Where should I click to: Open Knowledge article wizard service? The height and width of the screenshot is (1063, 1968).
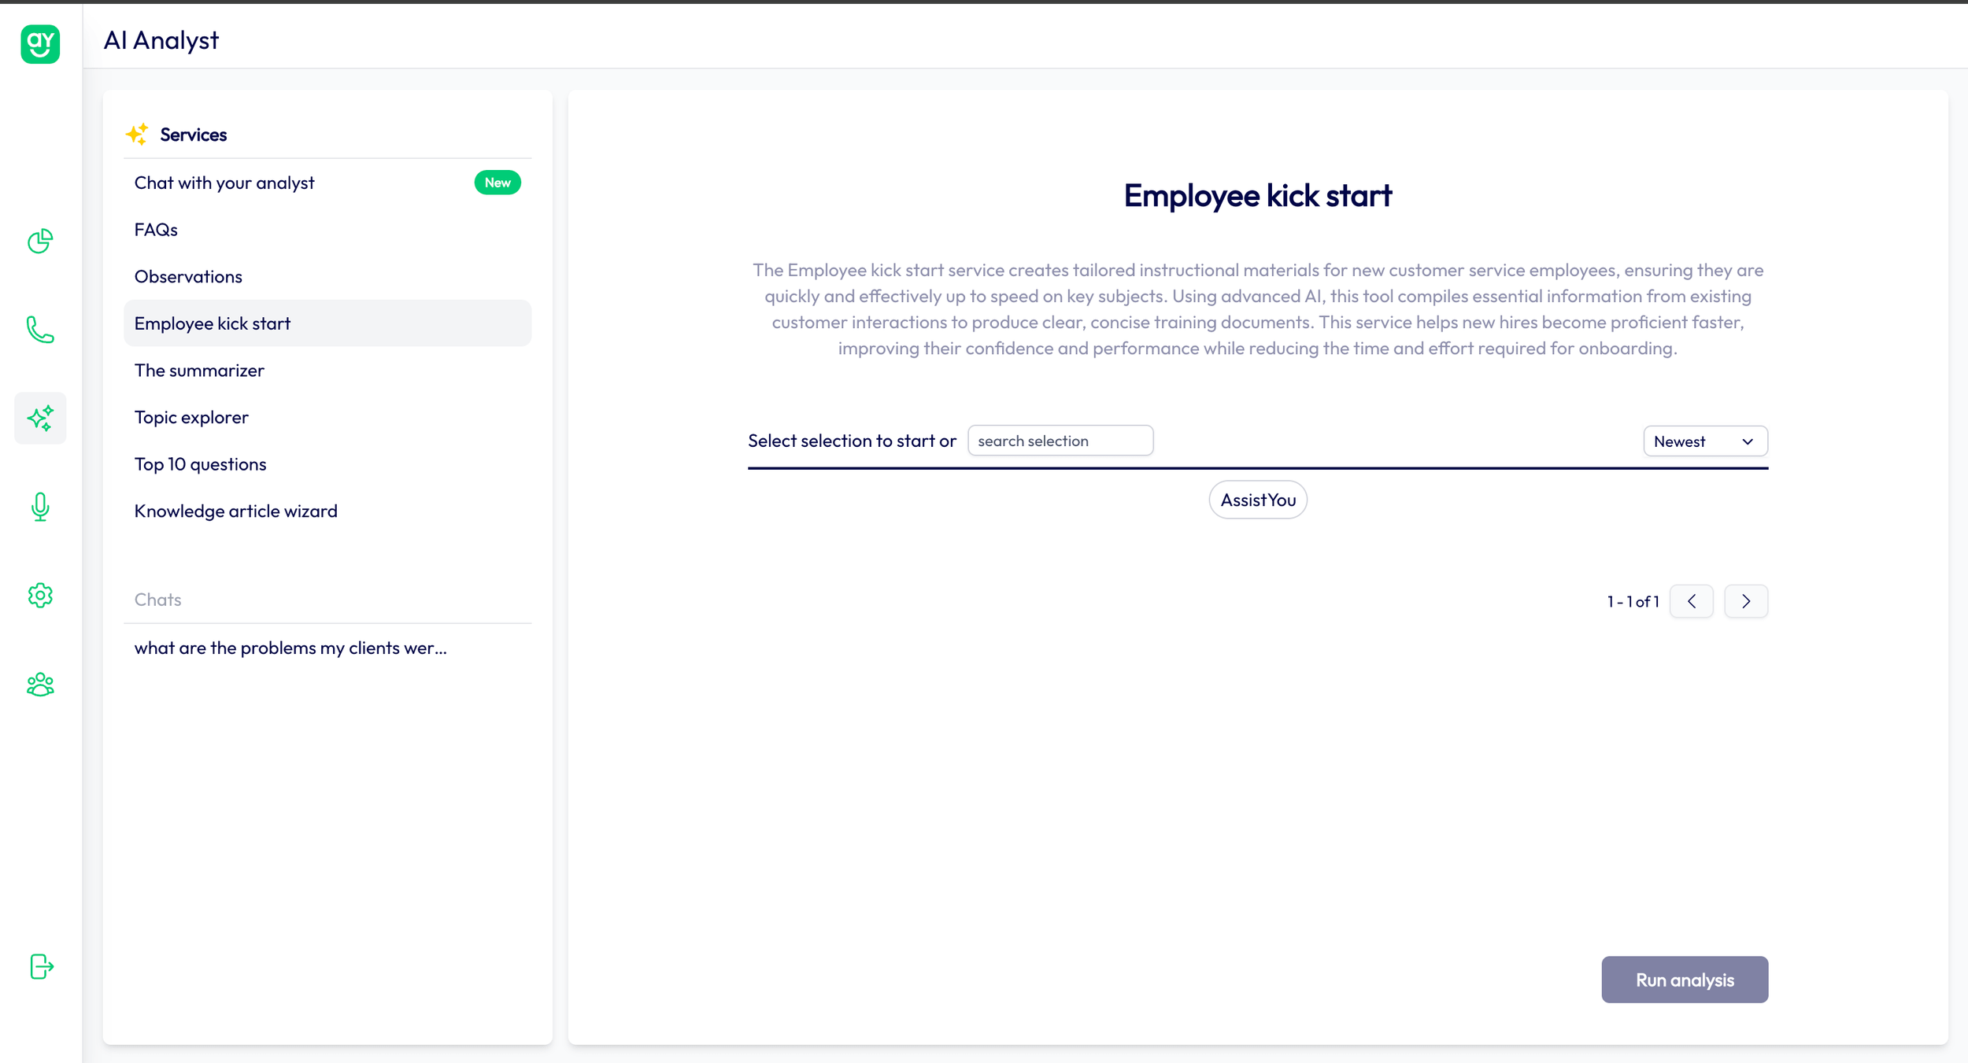pyautogui.click(x=235, y=511)
